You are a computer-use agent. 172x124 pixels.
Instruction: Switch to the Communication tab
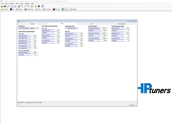pyautogui.click(x=121, y=24)
